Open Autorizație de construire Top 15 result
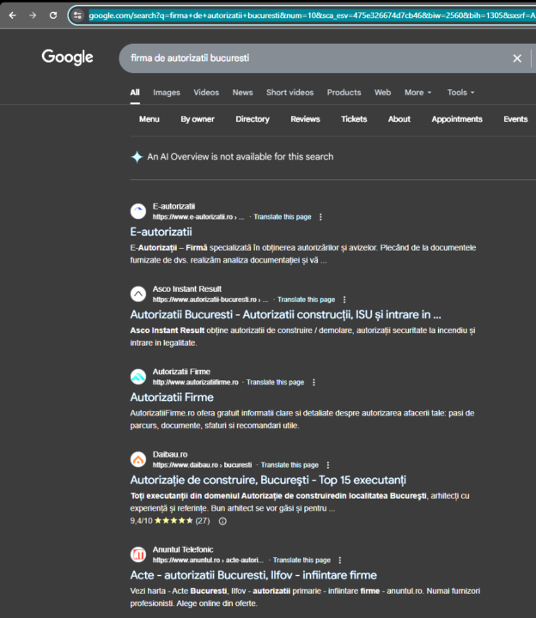The image size is (536, 618). pos(268,480)
